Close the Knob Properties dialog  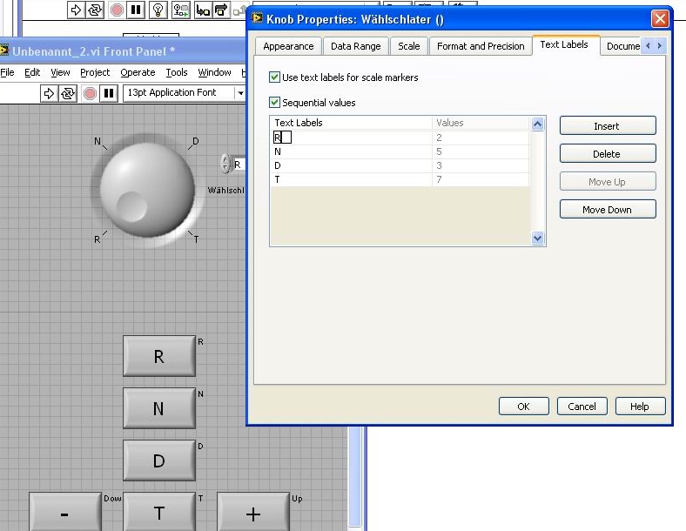[660, 19]
